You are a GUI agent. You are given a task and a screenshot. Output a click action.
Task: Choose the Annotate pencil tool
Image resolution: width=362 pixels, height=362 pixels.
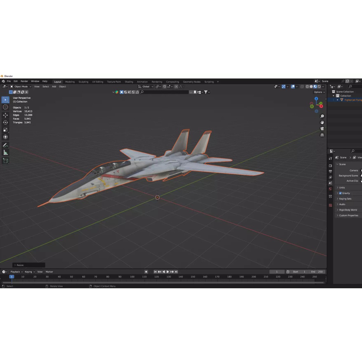5,145
